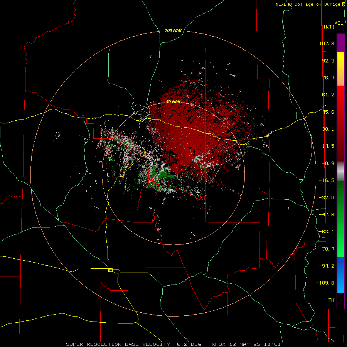Image resolution: width=347 pixels, height=347 pixels.
Task: Select the -16.5 value on velocity scale
Action: click(327, 180)
